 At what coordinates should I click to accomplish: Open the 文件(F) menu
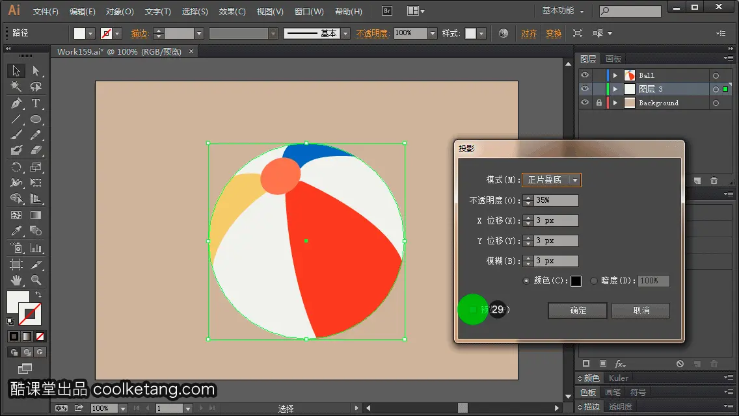click(x=46, y=11)
